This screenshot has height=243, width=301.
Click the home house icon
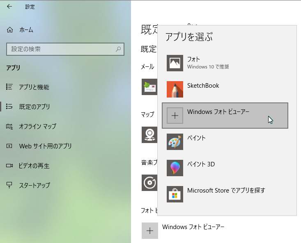10,30
